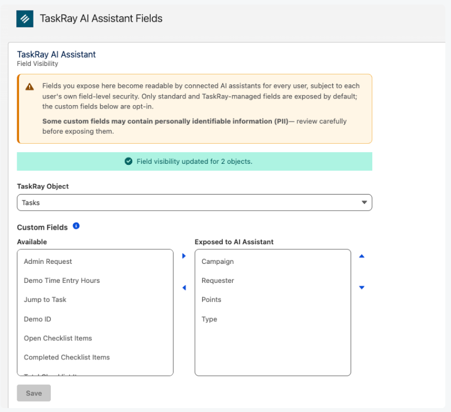Click the Available list label
Image resolution: width=451 pixels, height=412 pixels.
tap(32, 242)
